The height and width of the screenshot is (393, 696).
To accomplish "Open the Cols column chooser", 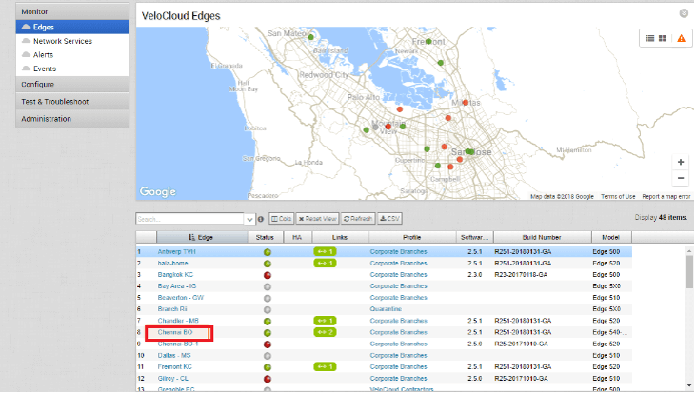I will (282, 219).
